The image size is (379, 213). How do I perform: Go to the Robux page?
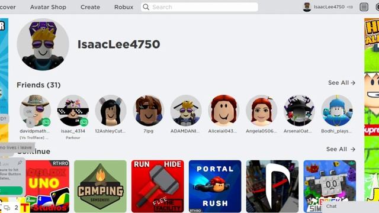124,7
